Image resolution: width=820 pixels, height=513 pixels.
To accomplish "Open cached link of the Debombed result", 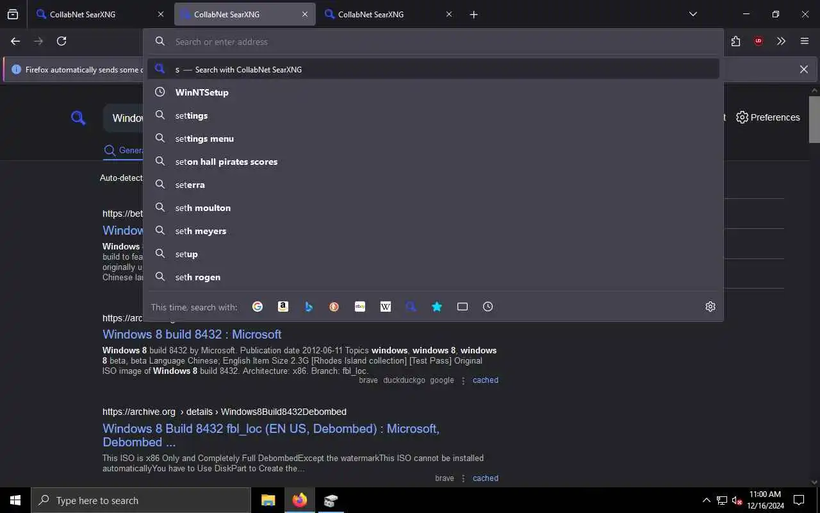I will click(486, 478).
